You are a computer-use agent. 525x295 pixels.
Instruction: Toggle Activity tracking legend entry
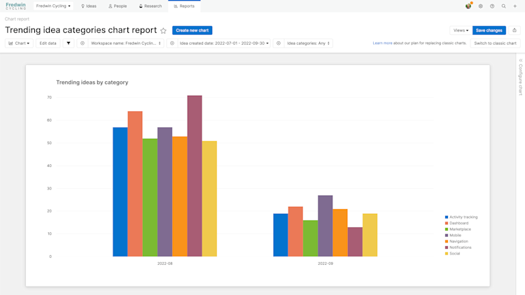coord(461,217)
